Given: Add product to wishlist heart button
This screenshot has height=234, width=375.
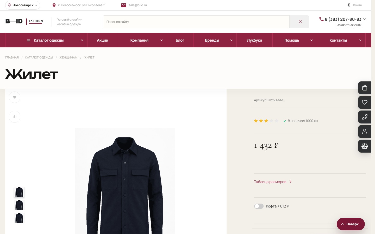Looking at the screenshot, I should 15,97.
